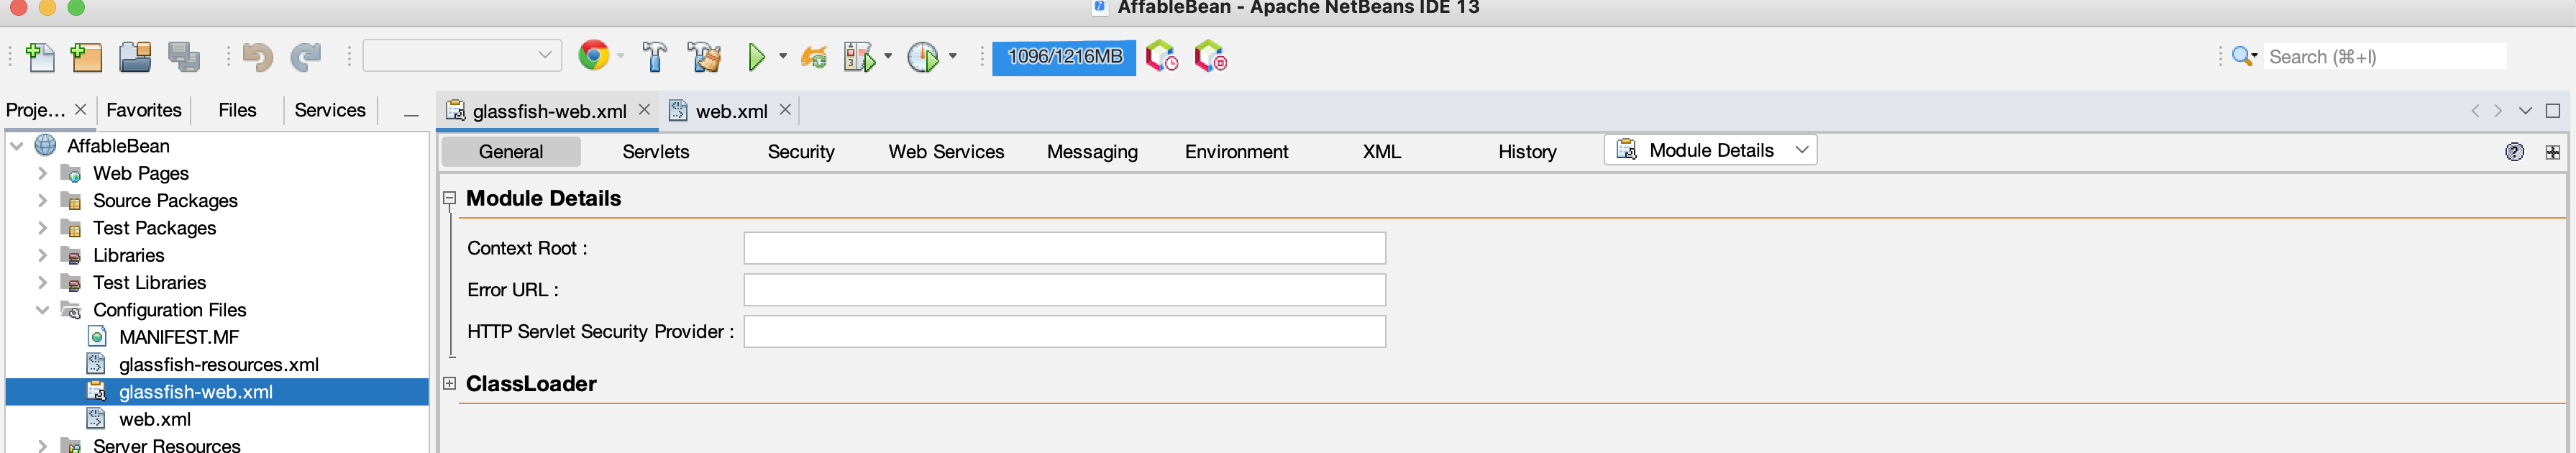Click the magnifier icon beside Search
Screen dimensions: 2576x453
[2243, 57]
